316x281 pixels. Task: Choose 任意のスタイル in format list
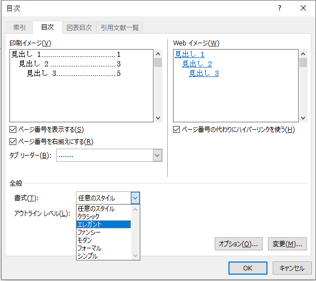point(104,209)
